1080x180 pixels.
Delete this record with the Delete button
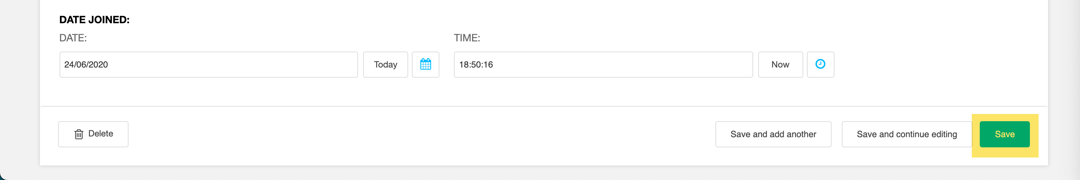tap(93, 134)
